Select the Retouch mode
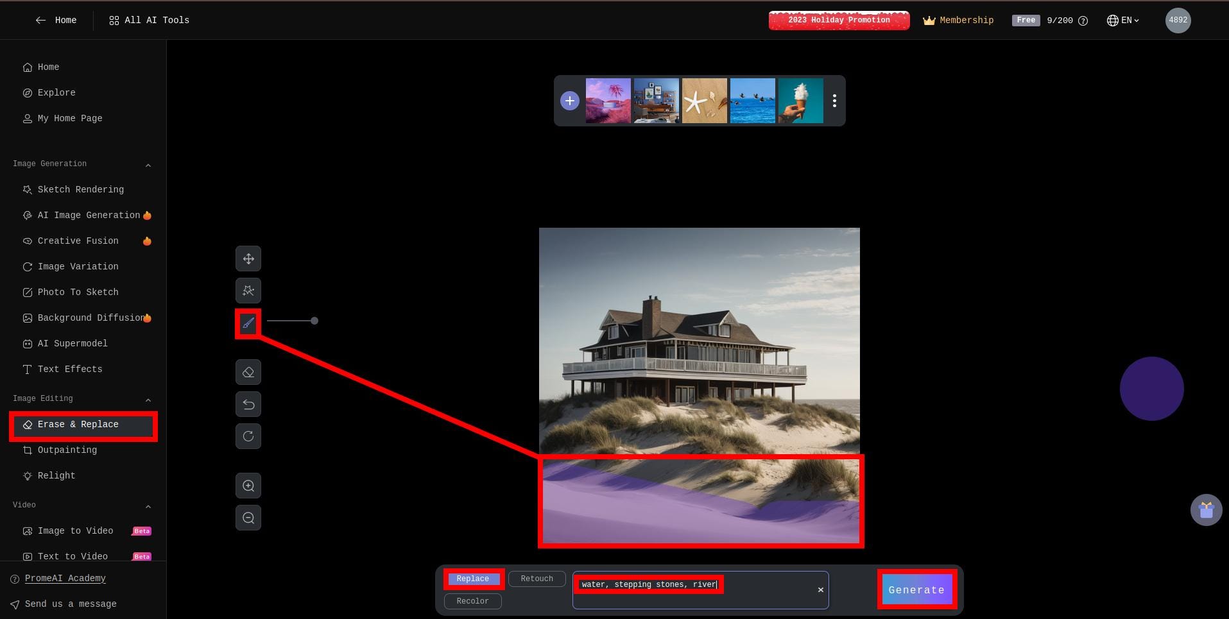This screenshot has height=619, width=1229. point(537,579)
